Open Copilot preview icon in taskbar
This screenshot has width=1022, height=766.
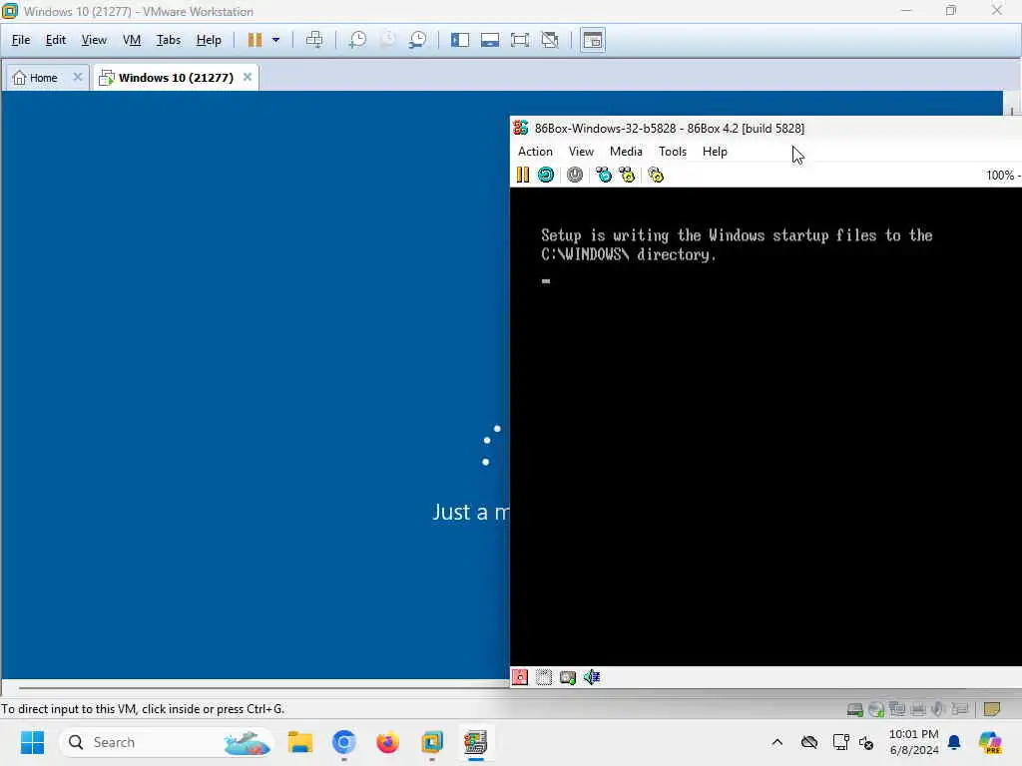point(990,742)
